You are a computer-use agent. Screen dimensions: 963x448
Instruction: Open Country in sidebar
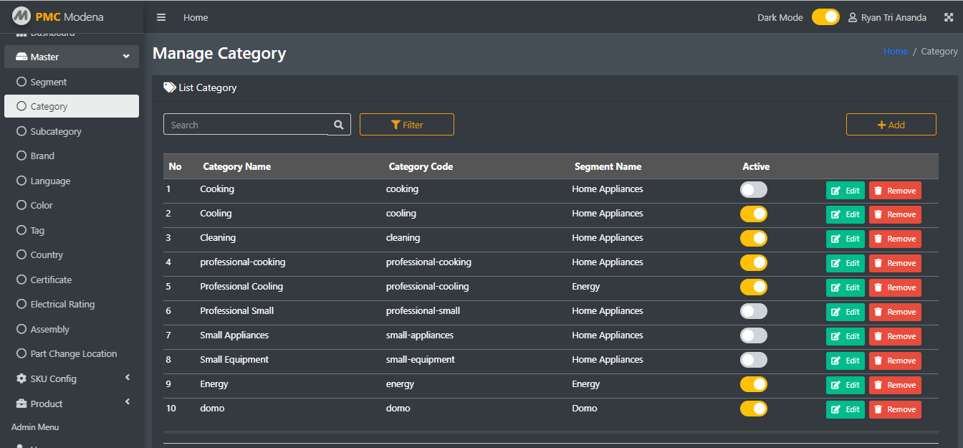click(x=72, y=254)
